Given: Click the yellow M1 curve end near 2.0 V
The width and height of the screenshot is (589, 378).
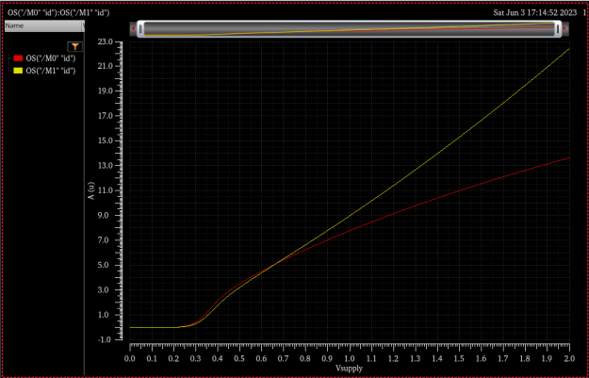Looking at the screenshot, I should [x=567, y=49].
